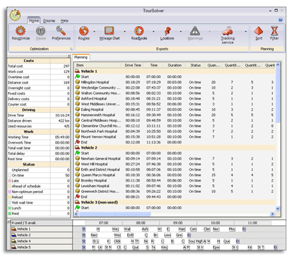This screenshot has height=257, width=293.
Task: Click the green Start flag under Vehicle 1
Action: 77,77
